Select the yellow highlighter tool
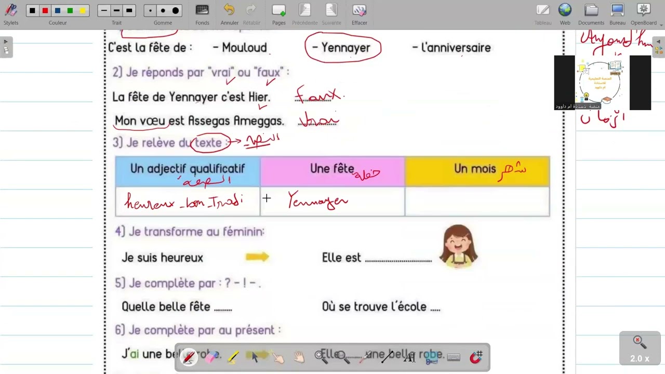Screen dimensions: 665x374 233,357
